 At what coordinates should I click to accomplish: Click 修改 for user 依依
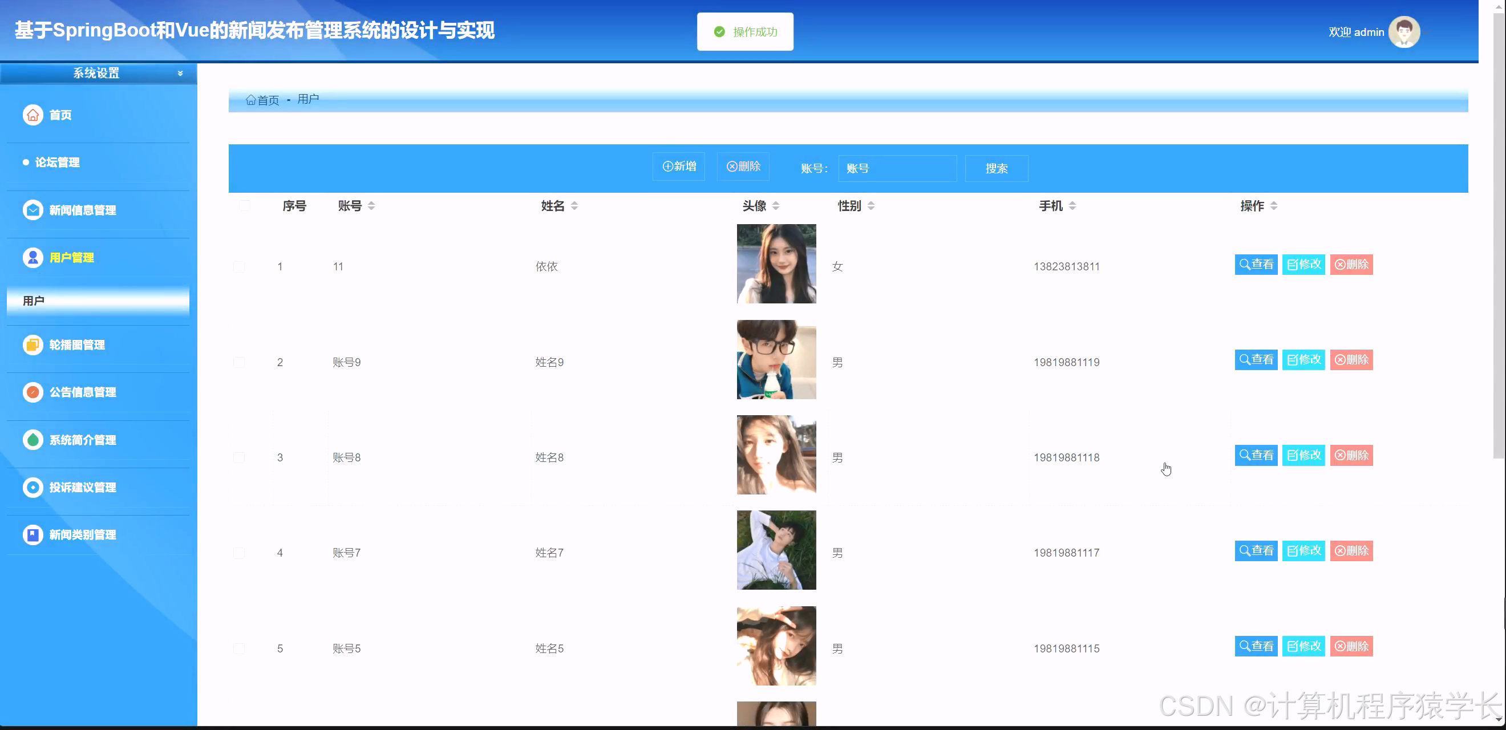1303,264
